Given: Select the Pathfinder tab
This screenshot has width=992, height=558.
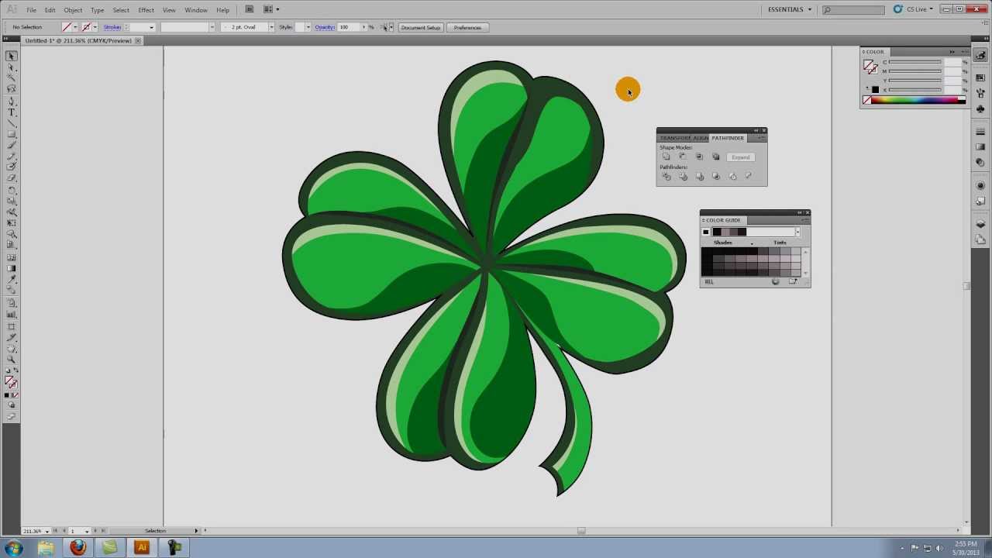Looking at the screenshot, I should pyautogui.click(x=728, y=138).
